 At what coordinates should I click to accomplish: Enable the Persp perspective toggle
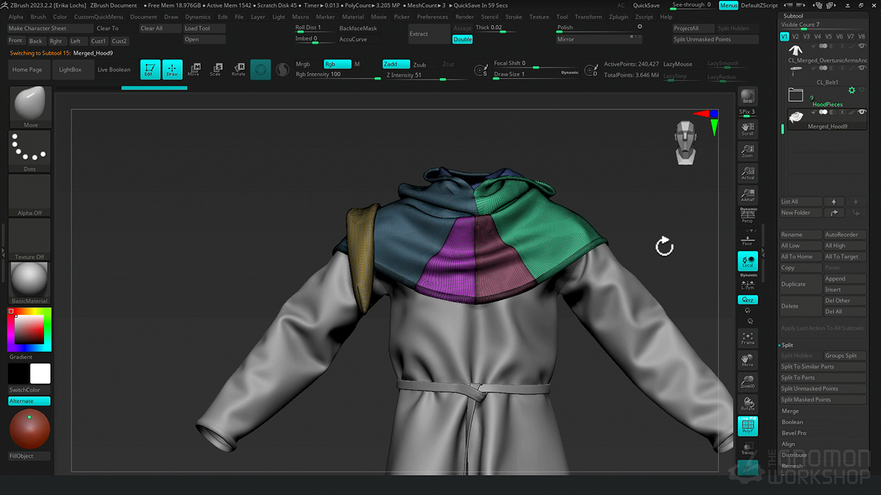(x=747, y=217)
